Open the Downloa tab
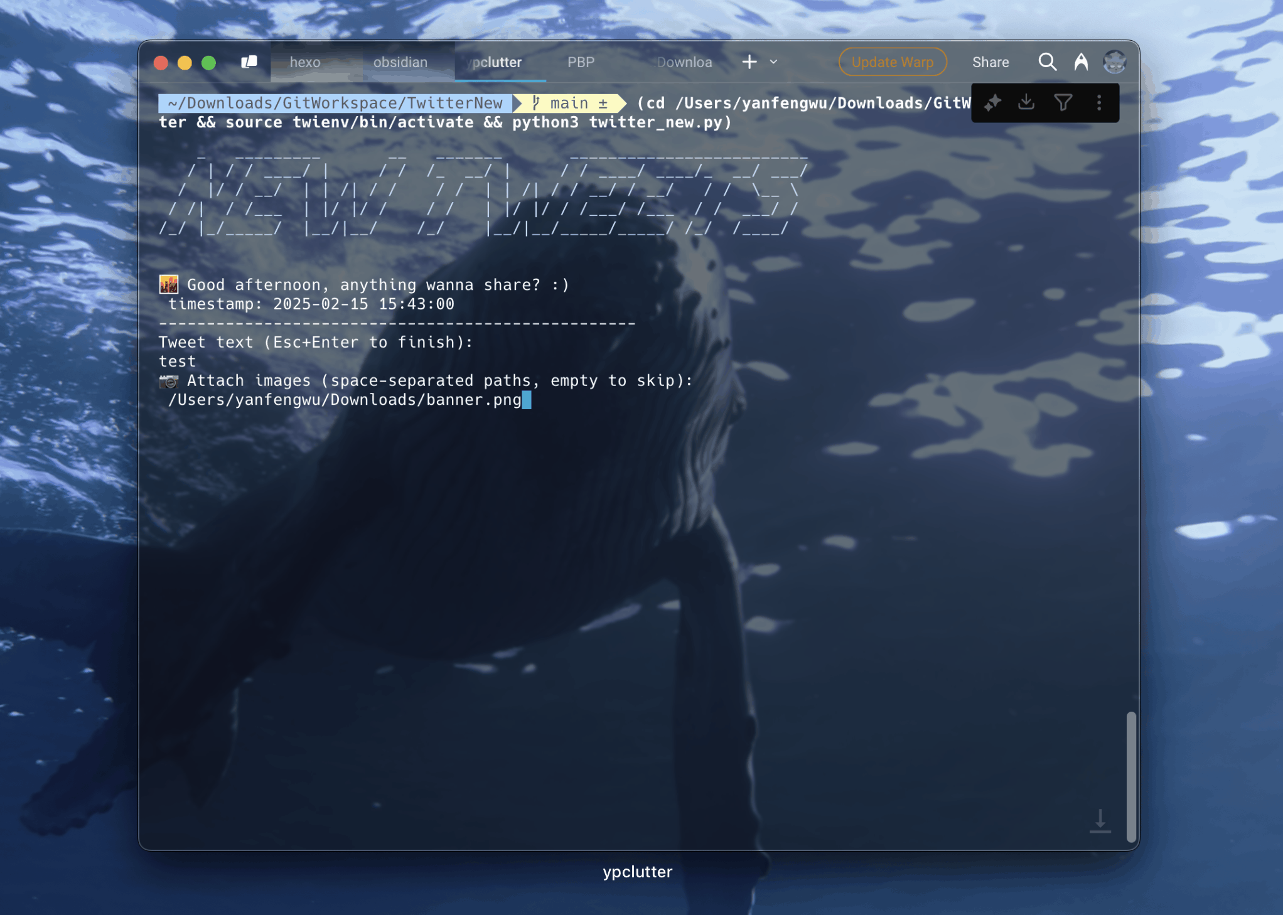1283x915 pixels. click(684, 62)
